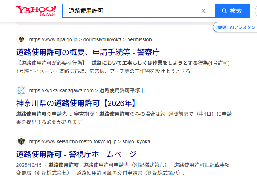This screenshot has width=257, height=178.
Task: Click the 2025/12/15 date in the 警視庁 snippet
Action: tap(29, 165)
